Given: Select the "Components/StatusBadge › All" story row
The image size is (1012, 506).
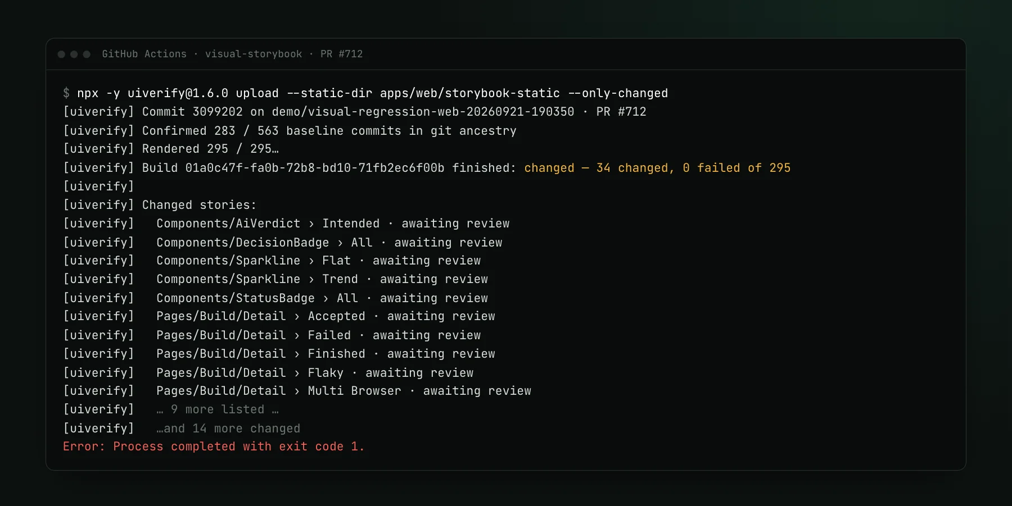Looking at the screenshot, I should coord(275,298).
